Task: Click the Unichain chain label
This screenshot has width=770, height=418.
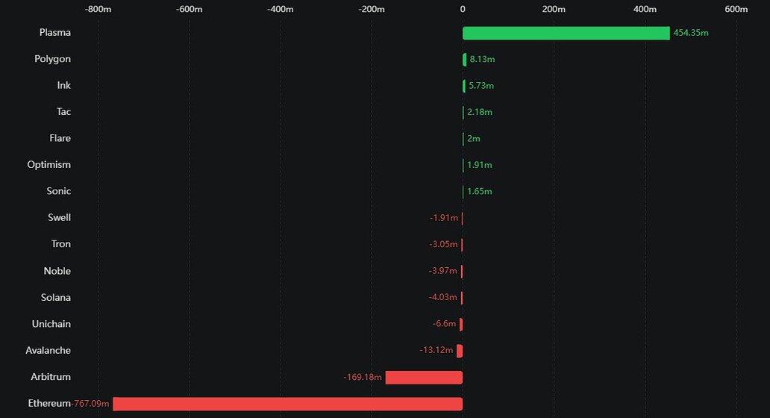Action: (51, 324)
